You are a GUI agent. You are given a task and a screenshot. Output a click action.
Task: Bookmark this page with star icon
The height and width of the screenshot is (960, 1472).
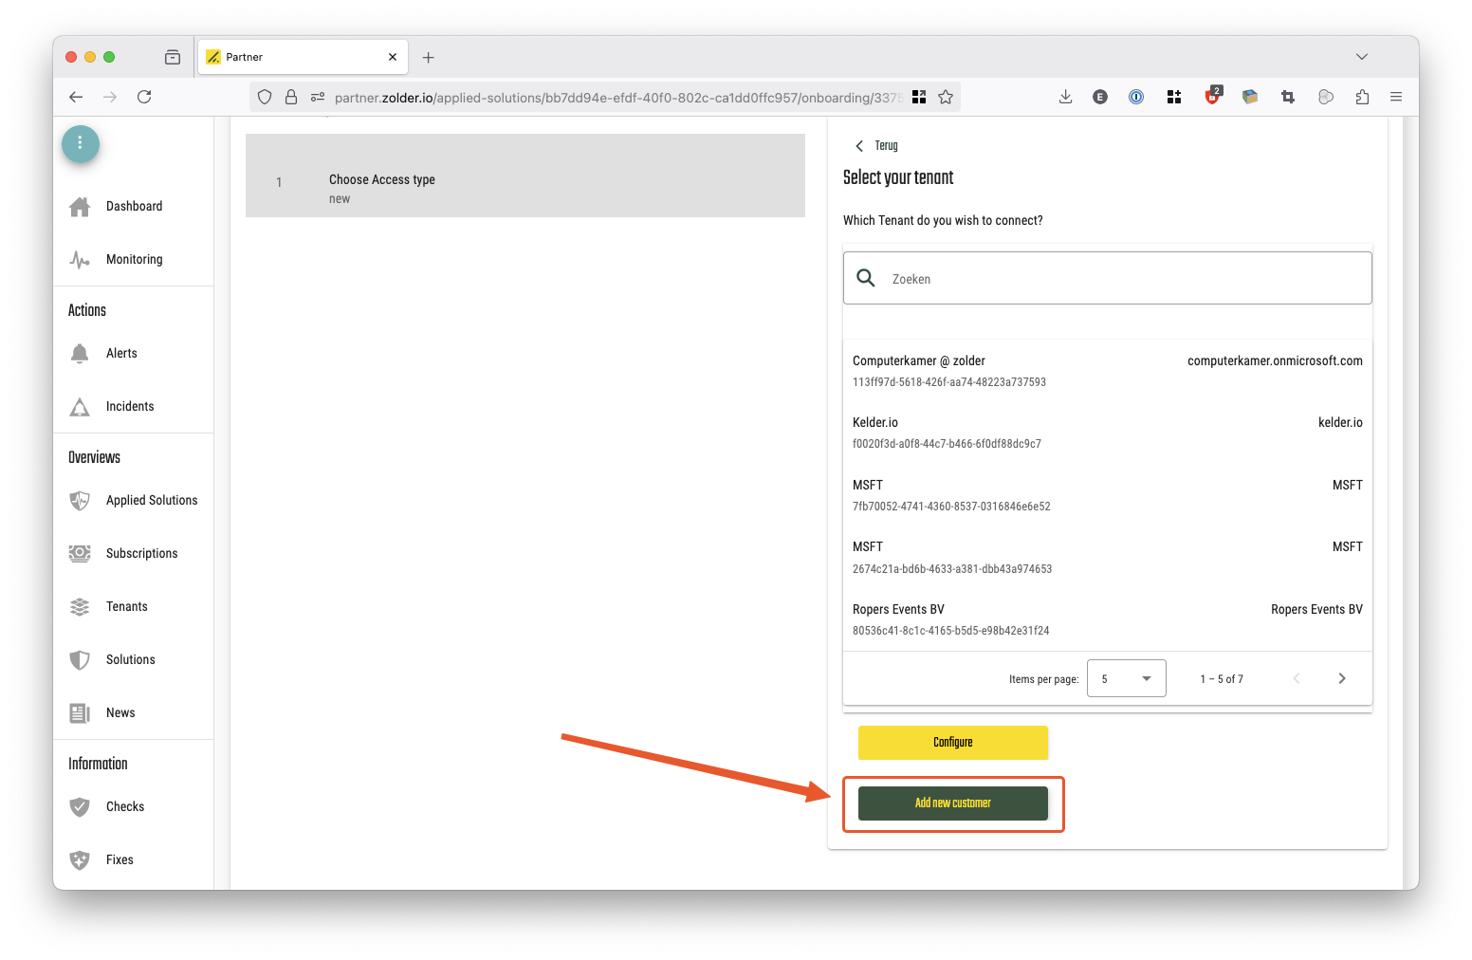(x=946, y=97)
